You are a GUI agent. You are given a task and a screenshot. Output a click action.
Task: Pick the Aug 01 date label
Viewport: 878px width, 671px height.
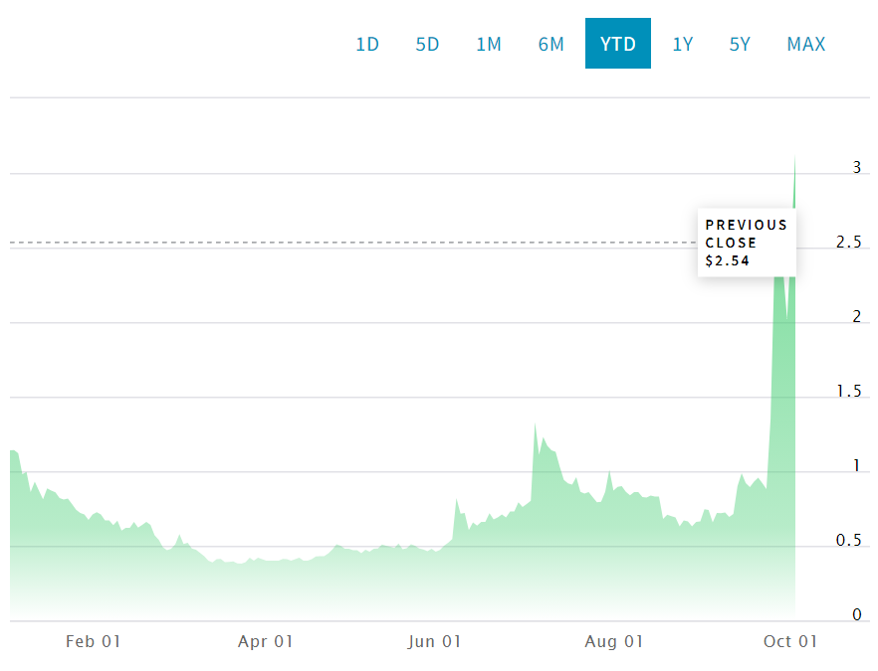click(x=615, y=641)
